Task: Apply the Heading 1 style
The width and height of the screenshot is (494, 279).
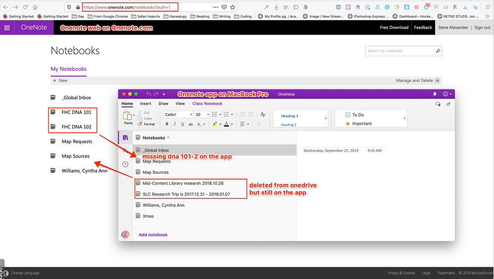Action: (x=290, y=116)
